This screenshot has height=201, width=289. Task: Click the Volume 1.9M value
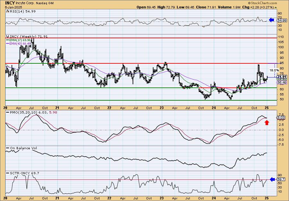pos(229,7)
